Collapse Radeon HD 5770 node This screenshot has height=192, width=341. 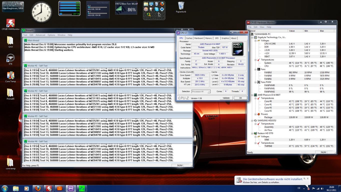click(252, 133)
